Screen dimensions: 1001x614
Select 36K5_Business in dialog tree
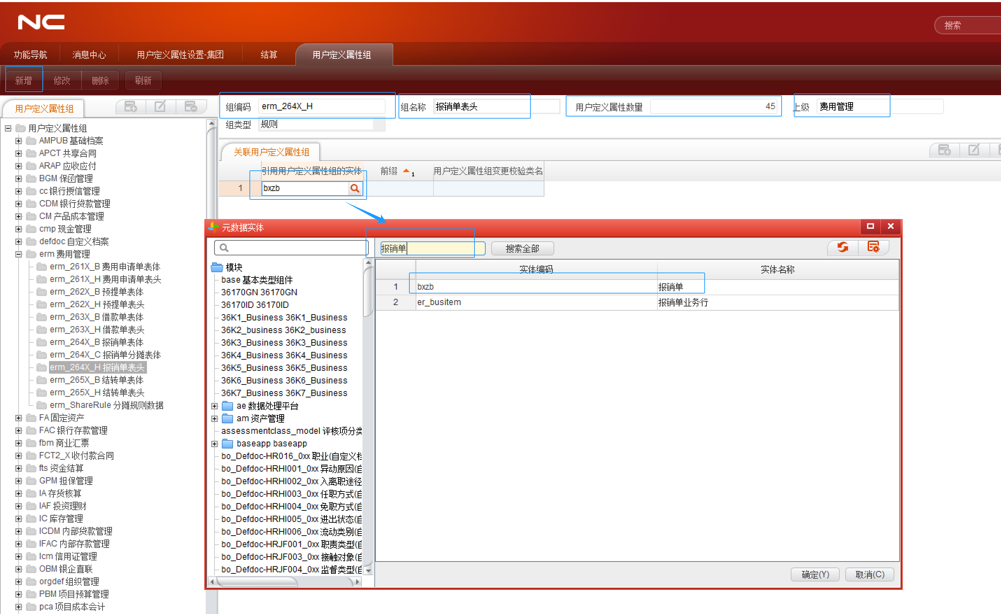point(284,368)
